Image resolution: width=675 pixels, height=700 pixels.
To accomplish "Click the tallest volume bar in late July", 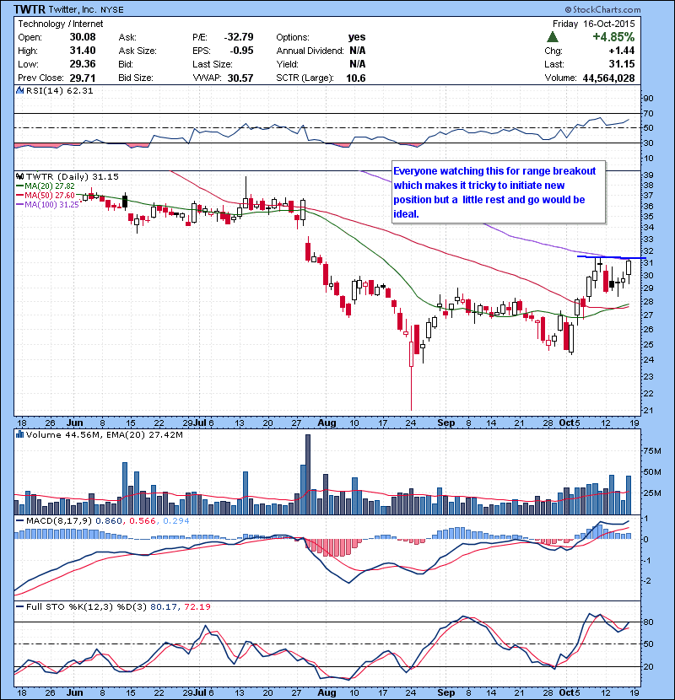I will (308, 474).
